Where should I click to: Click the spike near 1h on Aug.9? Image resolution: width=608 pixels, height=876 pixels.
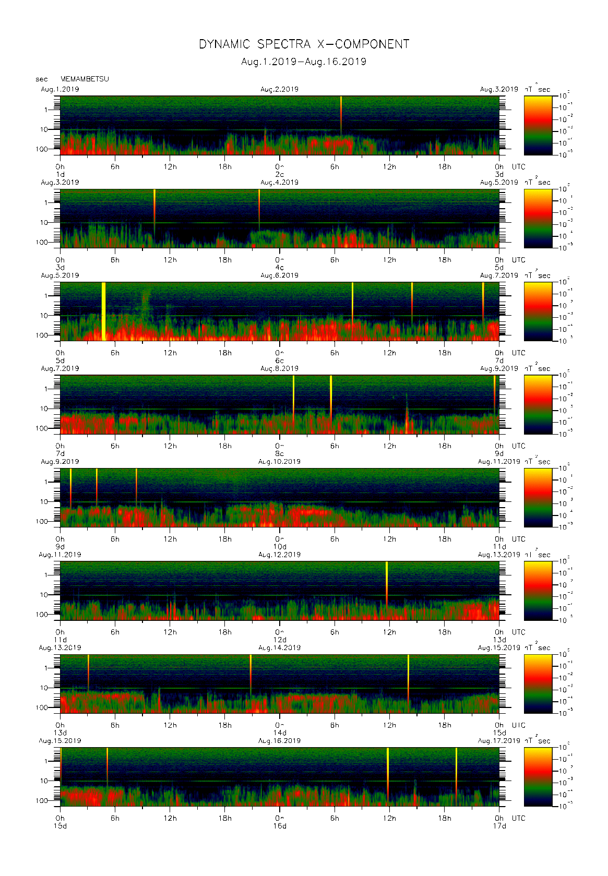[x=70, y=488]
